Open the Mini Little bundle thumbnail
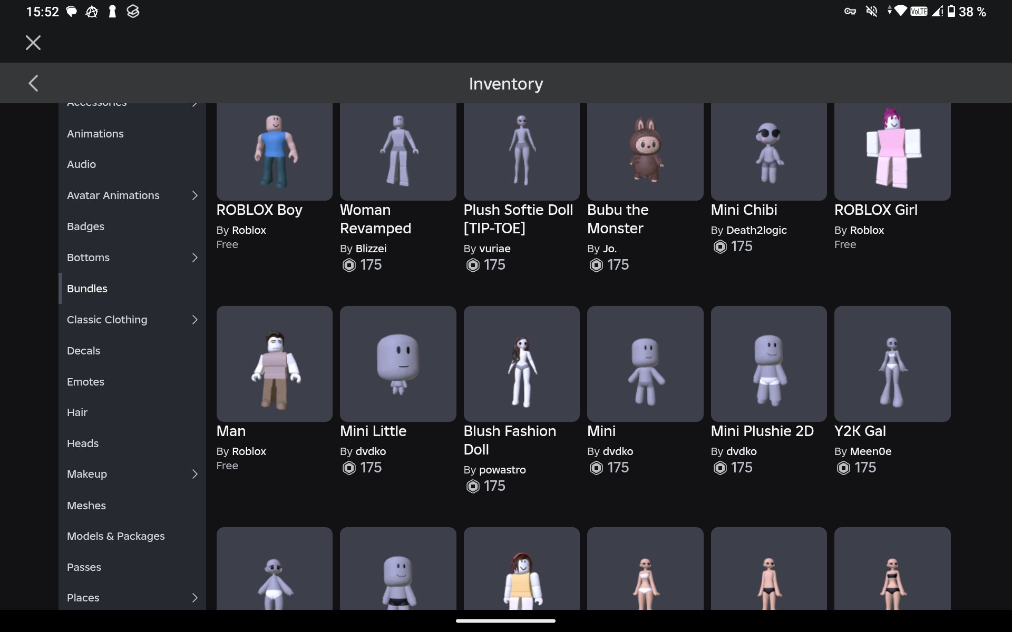 coord(398,364)
